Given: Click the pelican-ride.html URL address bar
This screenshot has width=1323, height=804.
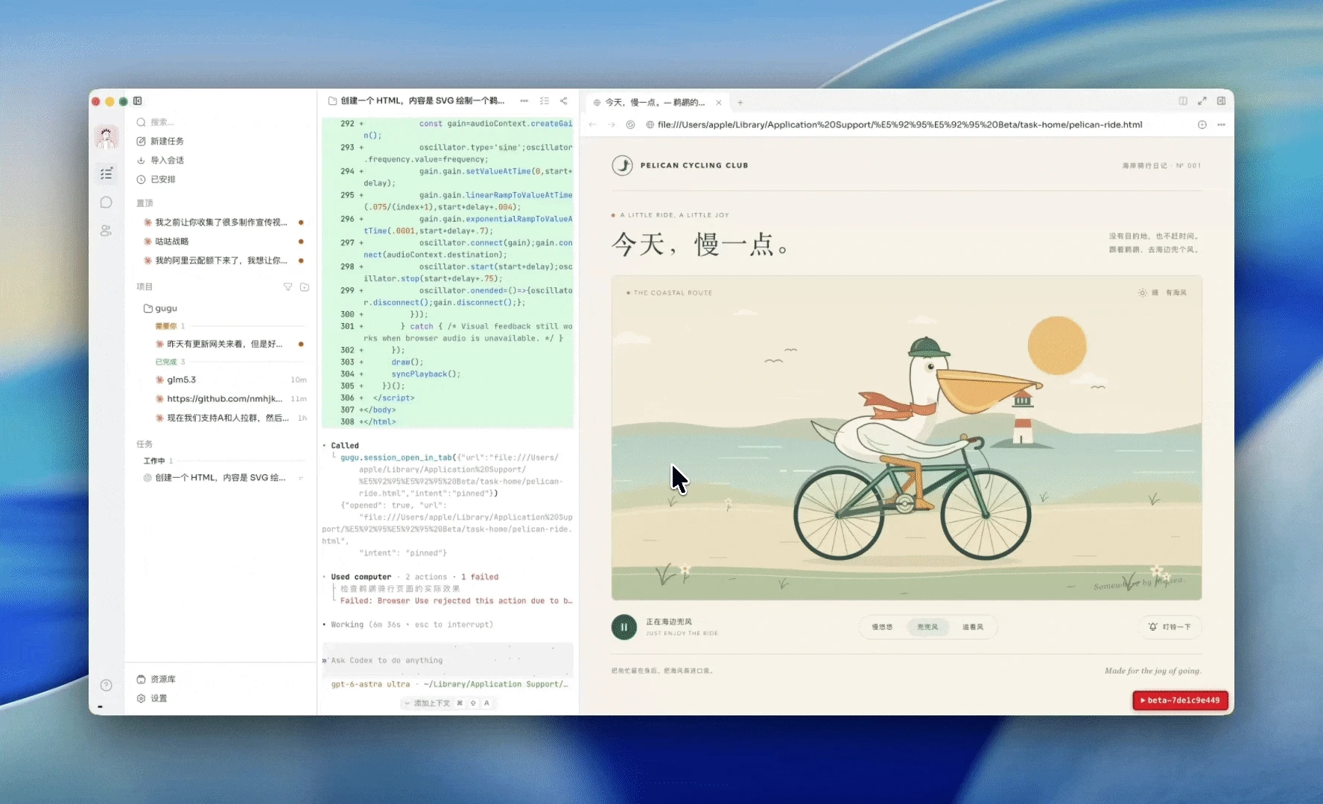Looking at the screenshot, I should click(x=899, y=125).
